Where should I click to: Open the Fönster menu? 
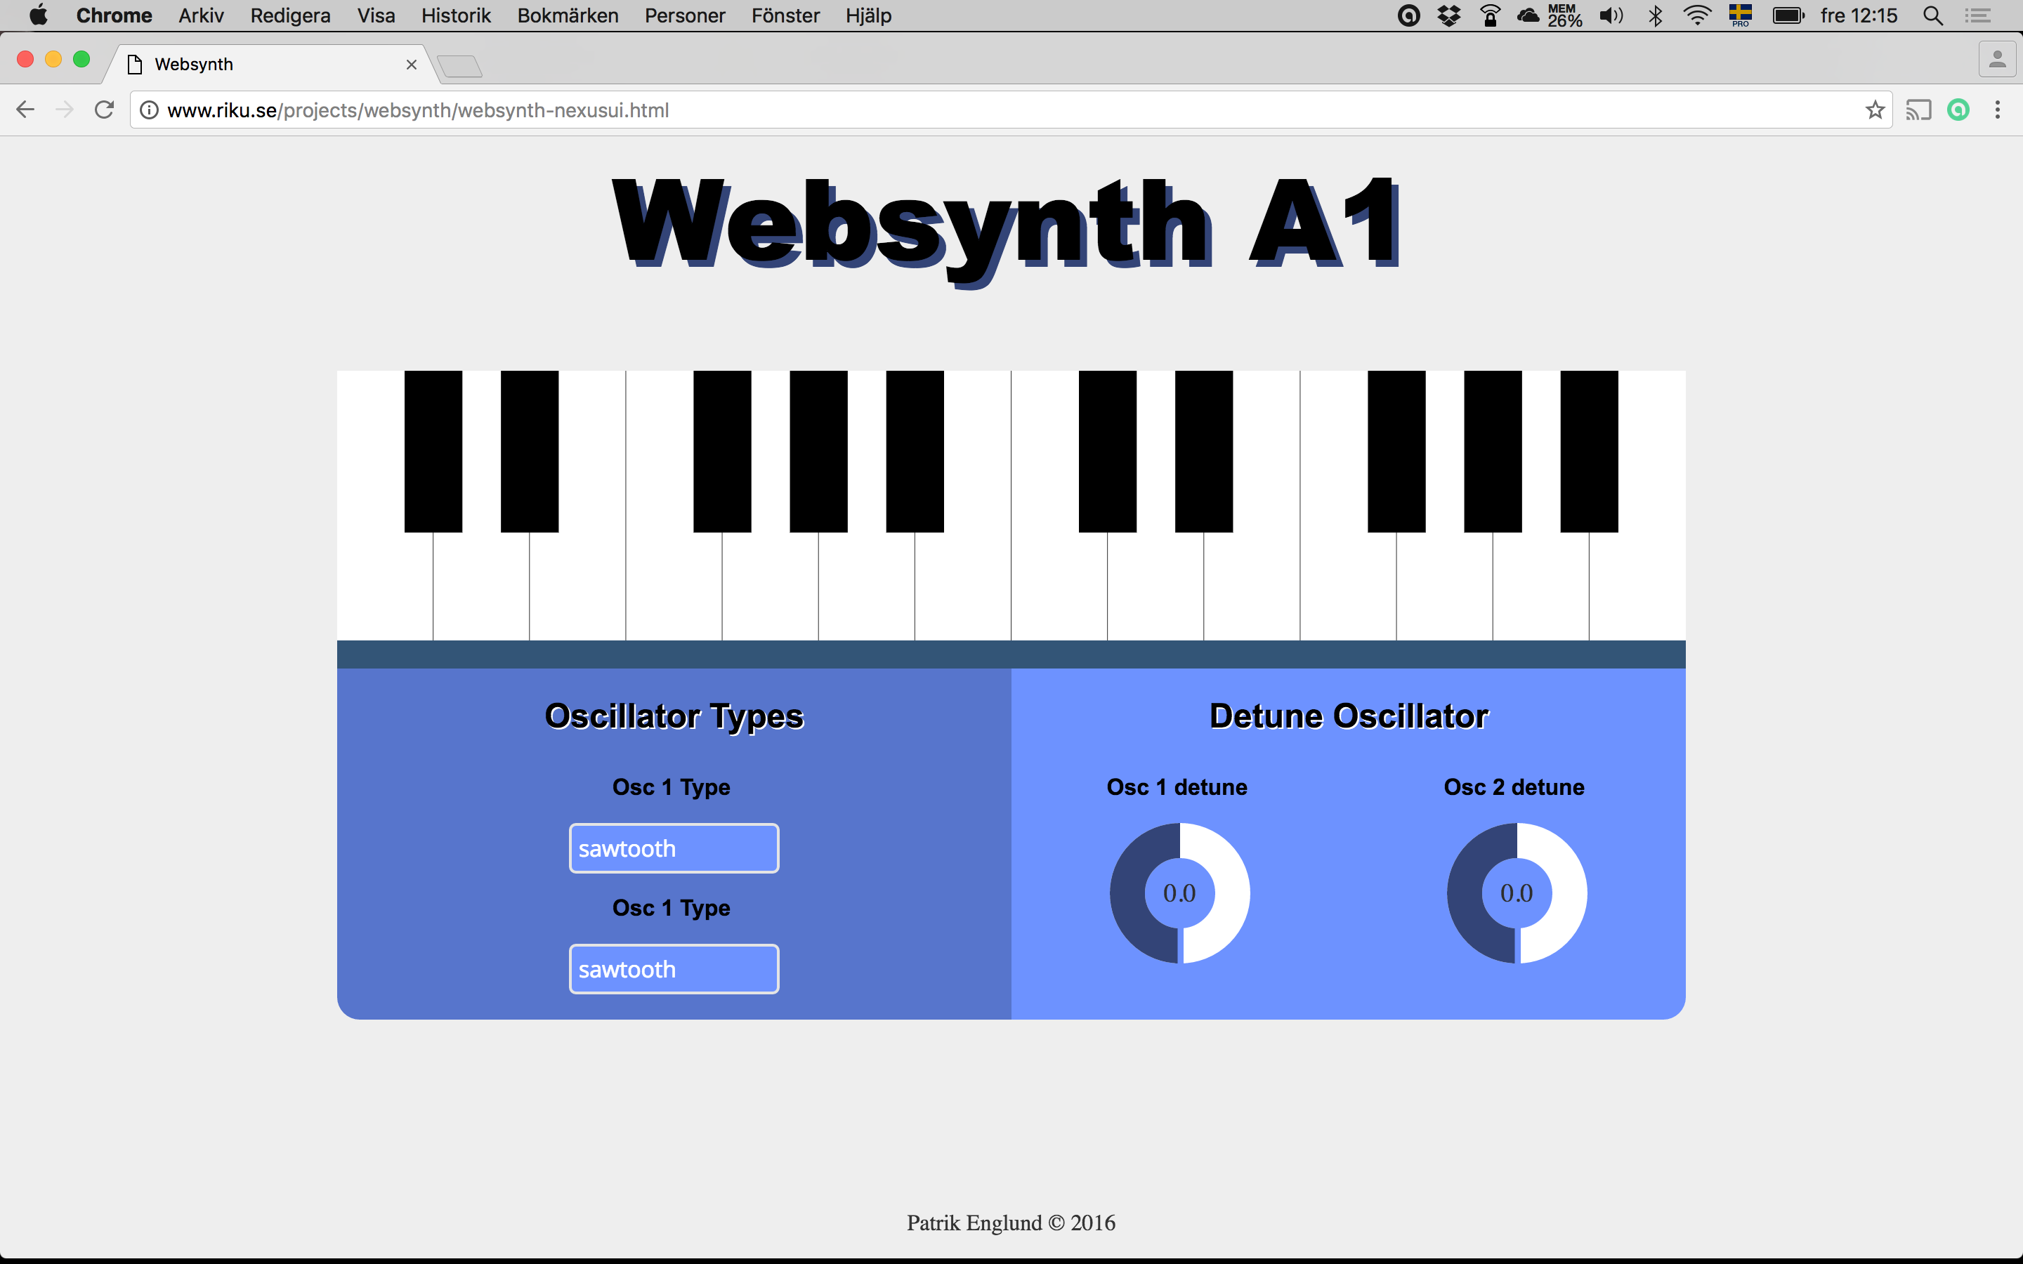click(x=785, y=15)
